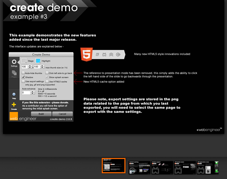Click the Build button

click(x=41, y=114)
